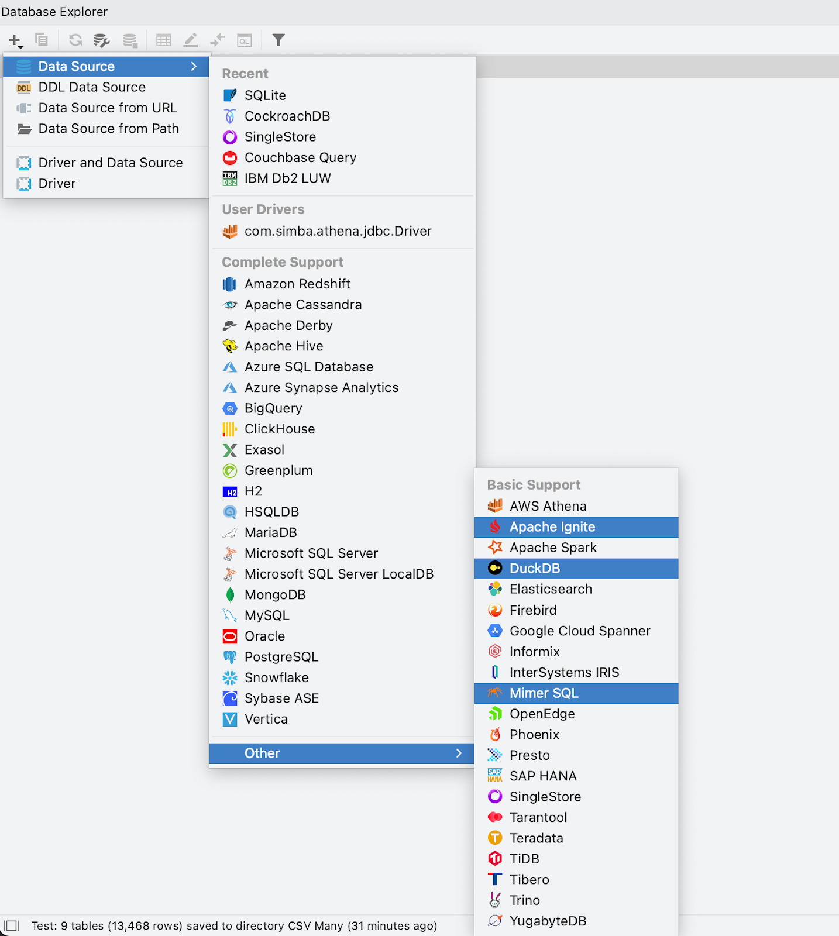Select Firebird data source
The image size is (839, 936).
[576, 611]
